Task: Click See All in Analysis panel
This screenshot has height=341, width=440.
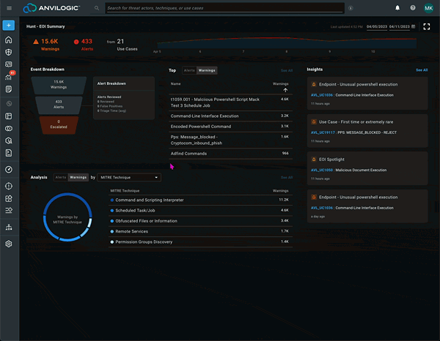Action: [287, 178]
